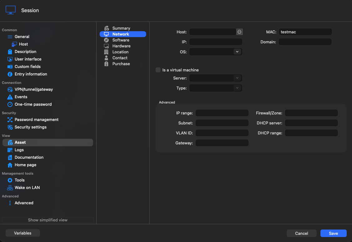The width and height of the screenshot is (352, 242).
Task: Click the VPN/tunnel/gateway globe icon
Action: coord(10,90)
